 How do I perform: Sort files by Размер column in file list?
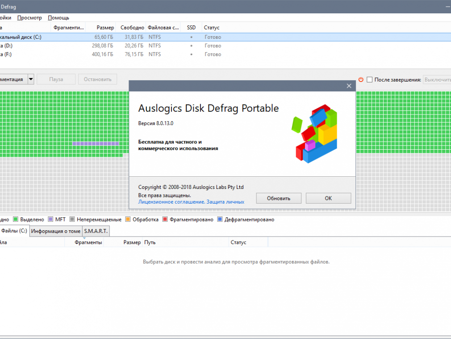123,242
